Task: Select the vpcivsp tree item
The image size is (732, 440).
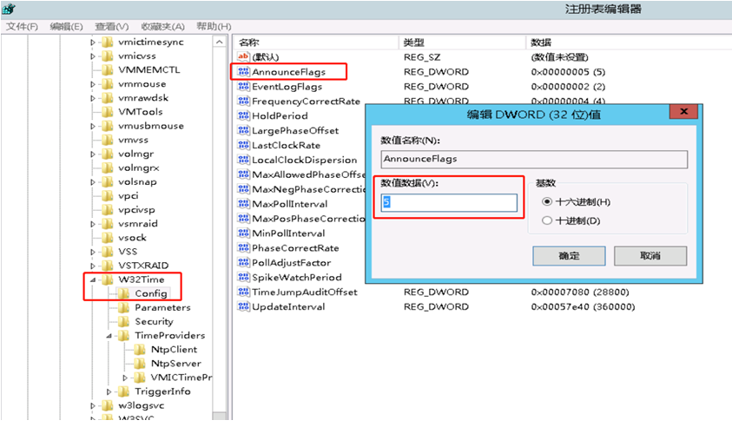Action: click(136, 209)
